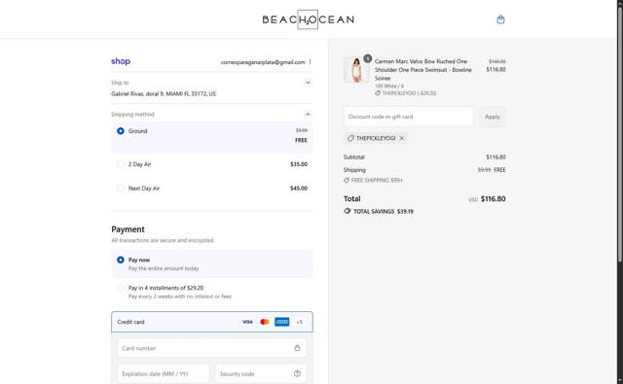Choose Pay in 4 installments option
623x384 pixels.
(x=121, y=288)
